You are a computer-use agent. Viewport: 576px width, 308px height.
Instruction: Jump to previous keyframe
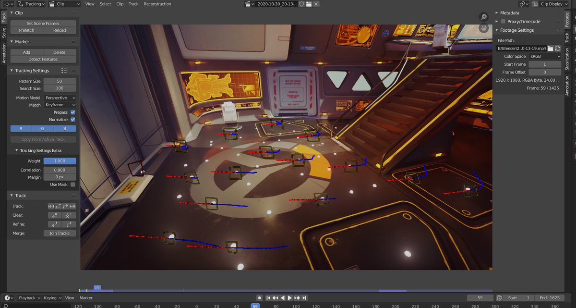click(276, 298)
